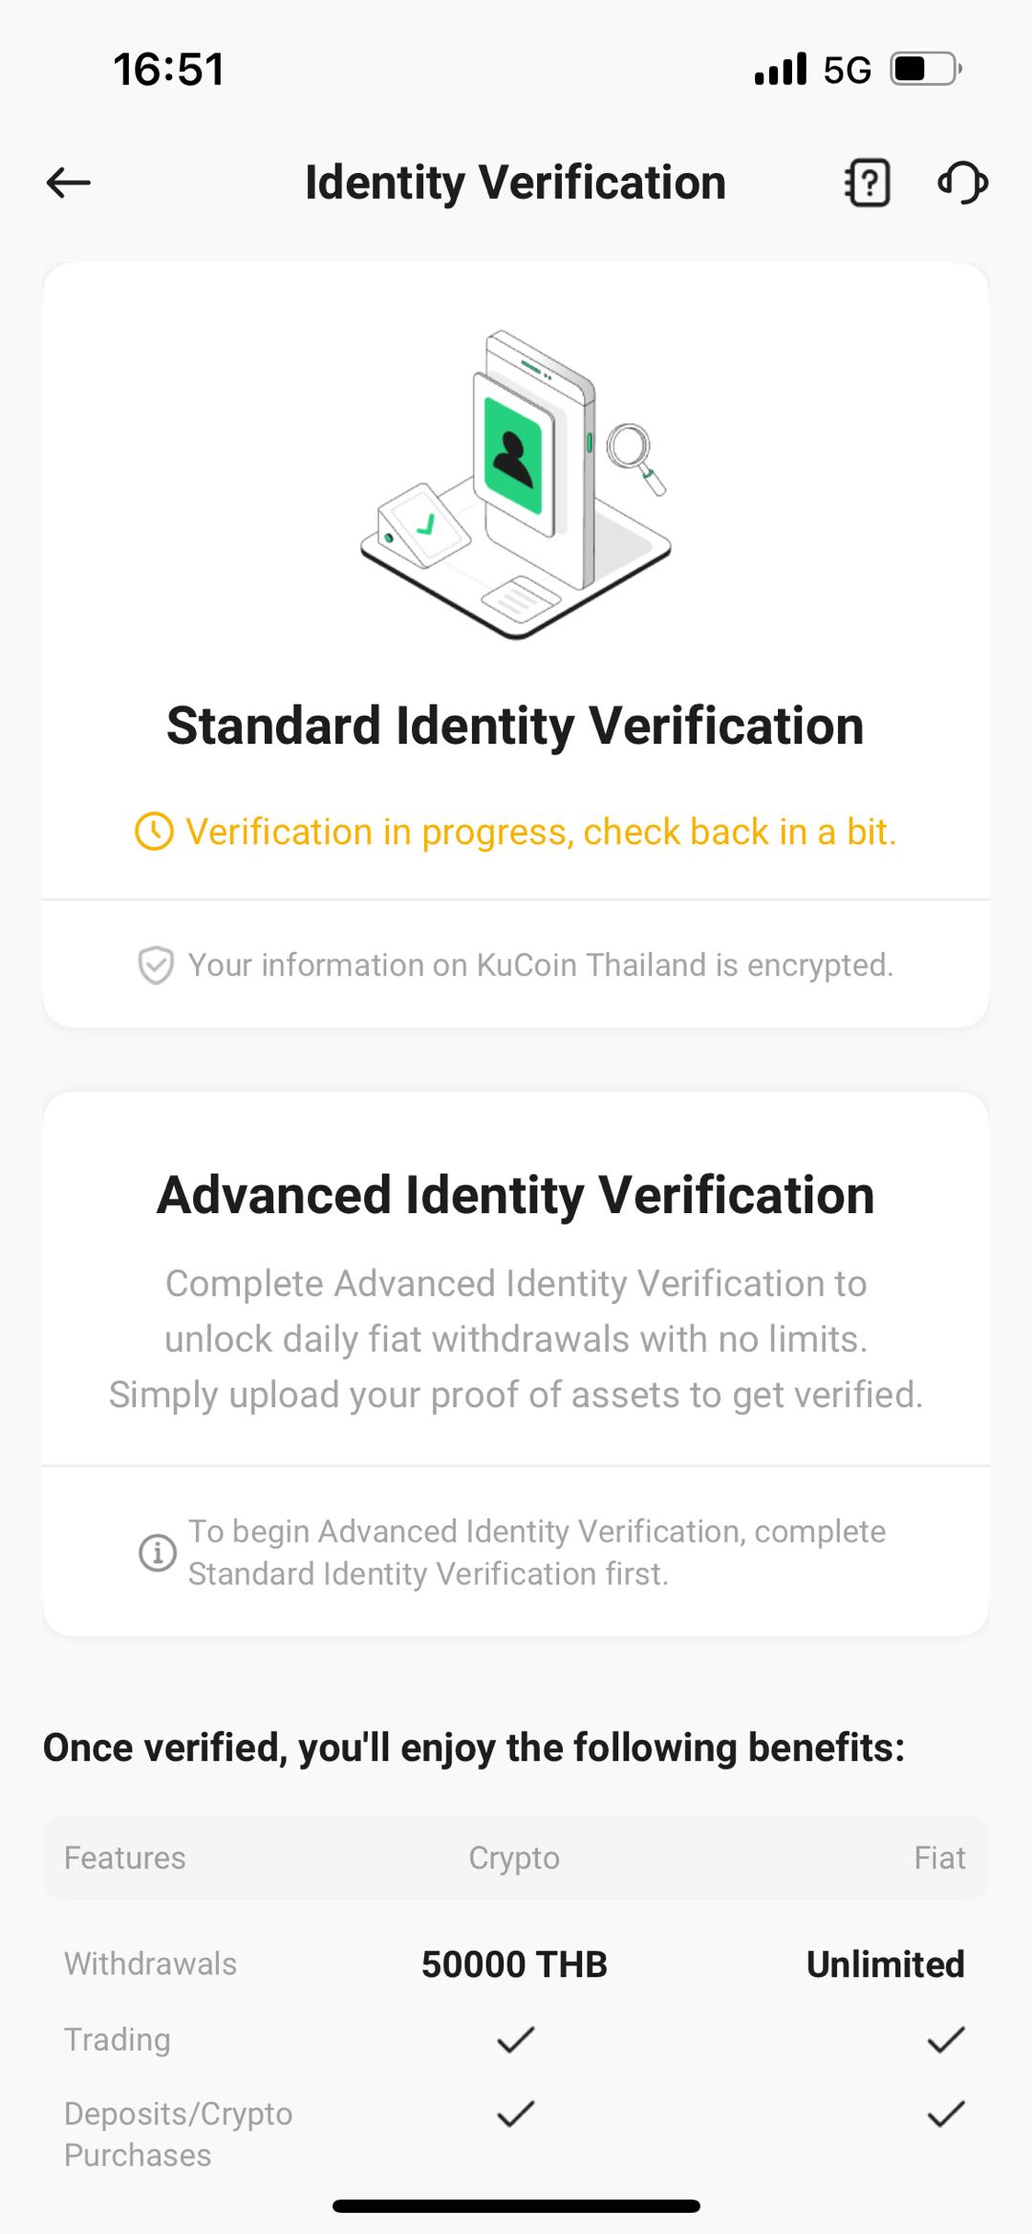Tap the back arrow icon

69,183
